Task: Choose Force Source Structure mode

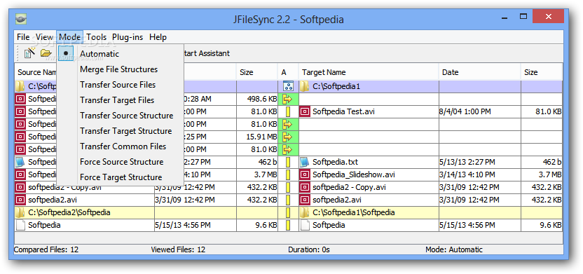Action: [120, 162]
